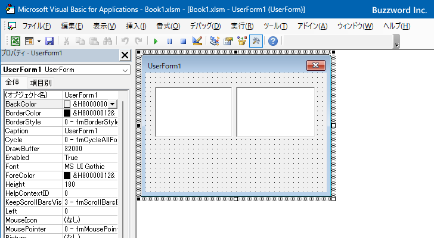Screen dimensions: 434x238
Task: Click the View Microsoft Excel icon
Action: click(15, 41)
